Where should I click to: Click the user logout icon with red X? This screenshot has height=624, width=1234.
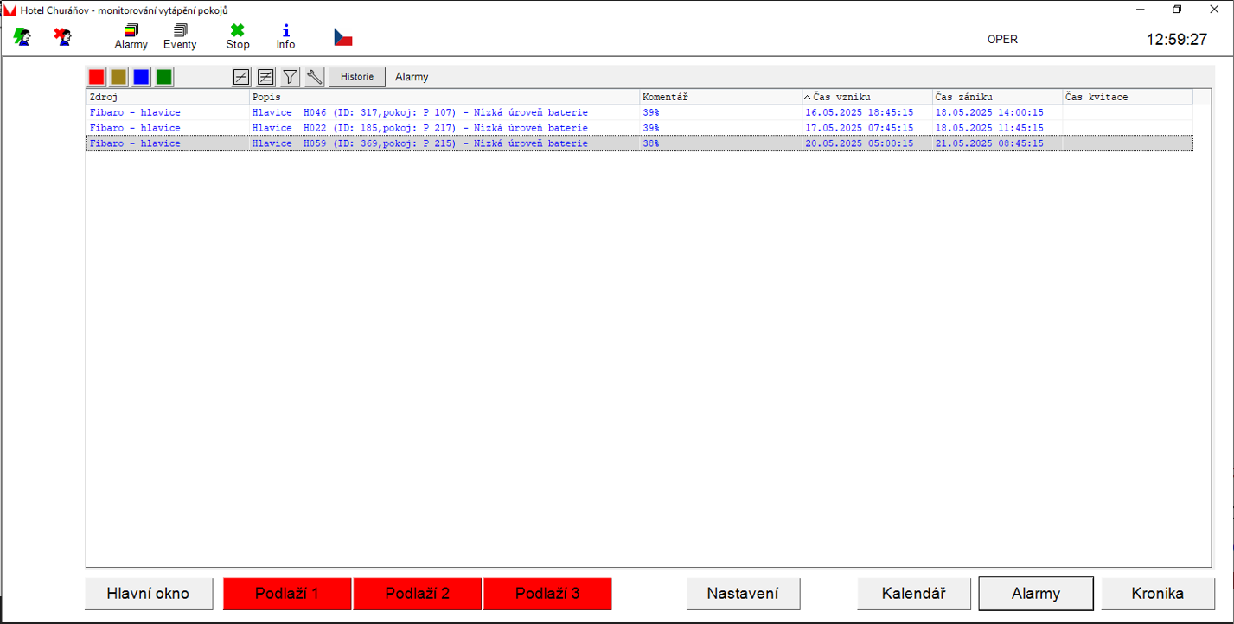62,37
